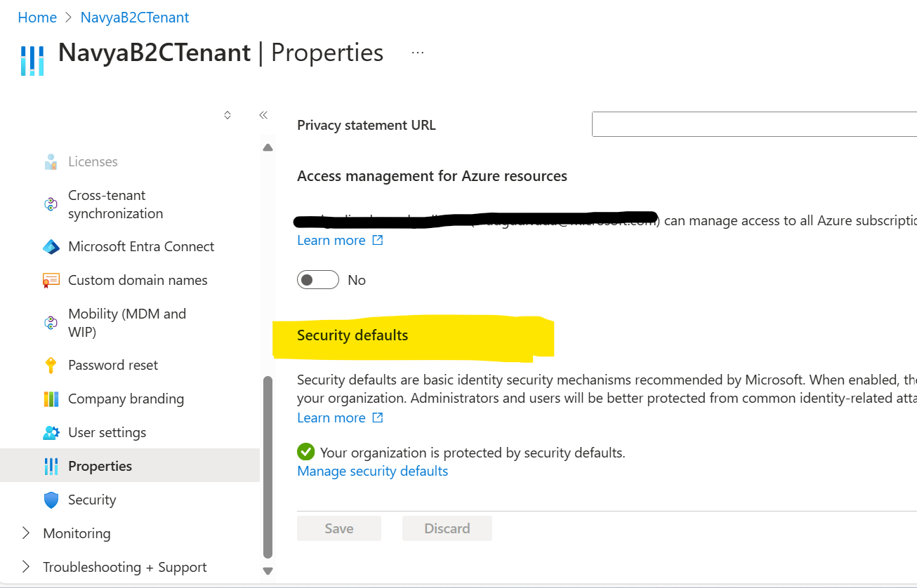Click the Password reset key icon
The image size is (917, 588).
click(51, 366)
